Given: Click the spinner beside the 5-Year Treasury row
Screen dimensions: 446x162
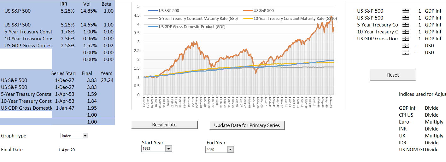Looking at the screenshot, I should point(406,25).
